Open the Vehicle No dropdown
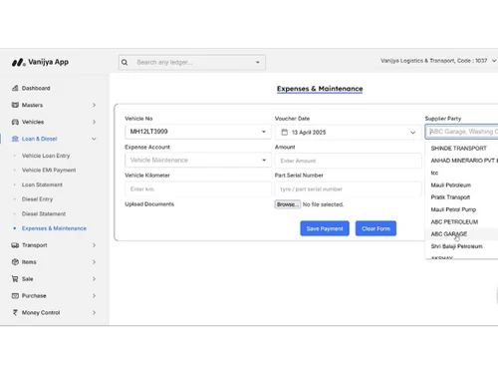 pos(264,132)
